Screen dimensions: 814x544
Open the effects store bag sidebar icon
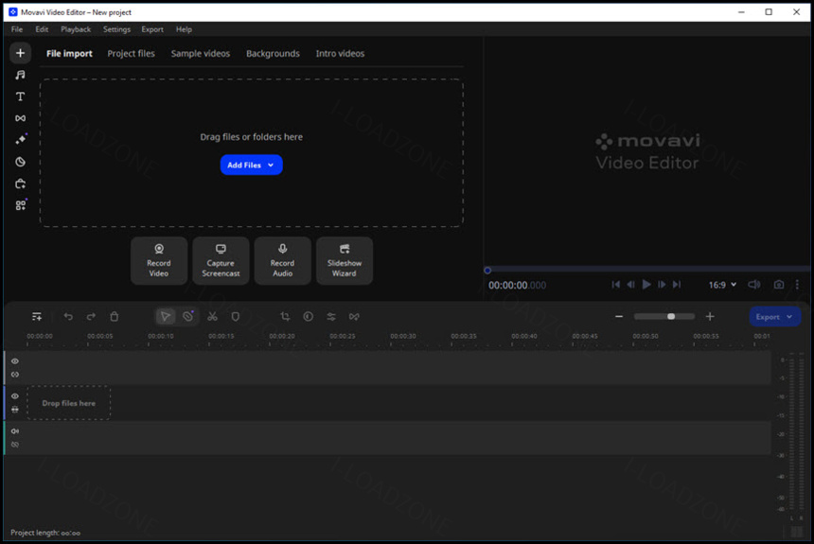(x=20, y=184)
